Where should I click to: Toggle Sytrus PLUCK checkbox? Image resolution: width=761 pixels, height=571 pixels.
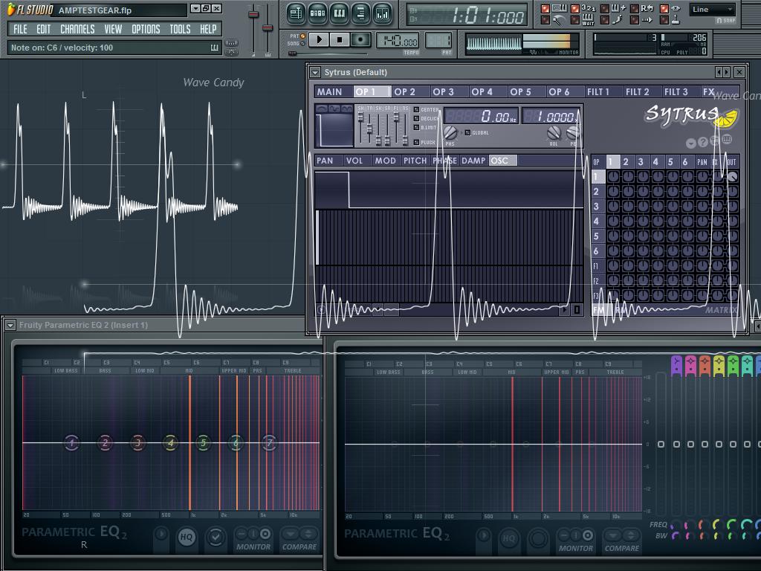(416, 142)
